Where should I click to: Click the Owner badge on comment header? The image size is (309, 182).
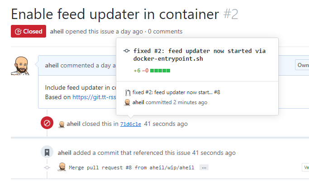click(302, 65)
